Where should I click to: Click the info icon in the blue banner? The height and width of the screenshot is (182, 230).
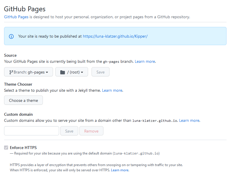click(x=11, y=36)
